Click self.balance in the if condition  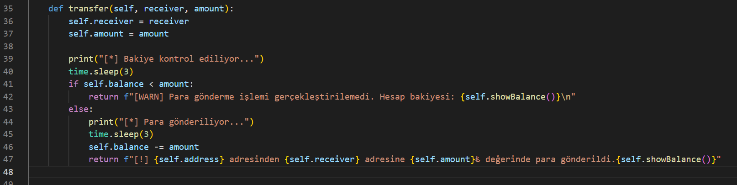pyautogui.click(x=113, y=84)
